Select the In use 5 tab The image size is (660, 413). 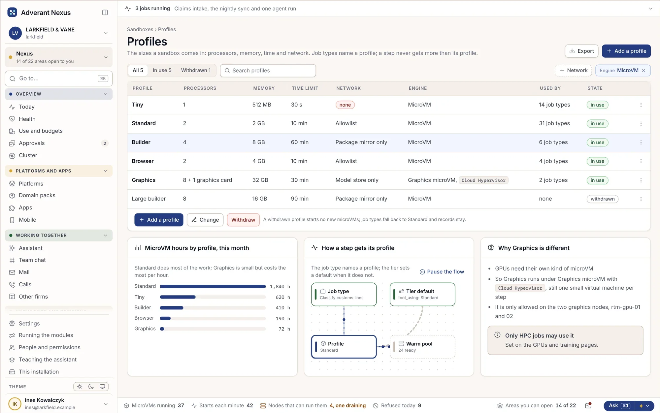(162, 71)
